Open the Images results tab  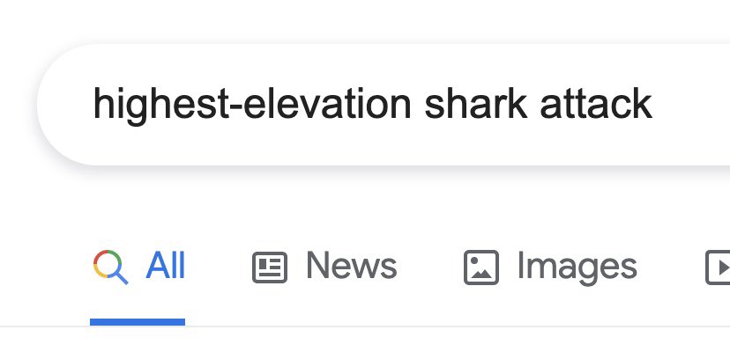pos(550,267)
